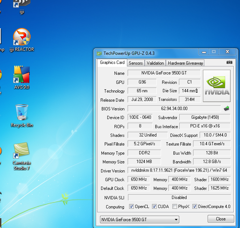This screenshot has height=228, width=240.
Task: Click the GPU-Z screenshot camera icon
Action: (x=229, y=62)
